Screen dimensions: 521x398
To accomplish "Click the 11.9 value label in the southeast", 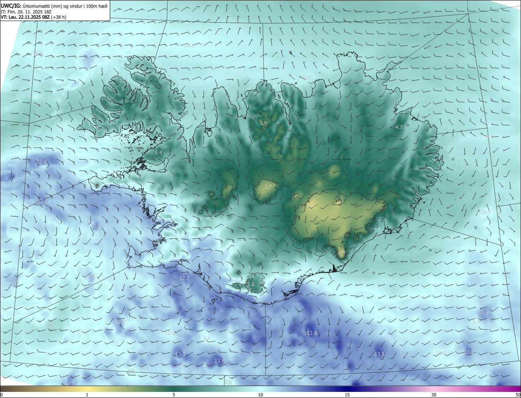I will [x=484, y=312].
